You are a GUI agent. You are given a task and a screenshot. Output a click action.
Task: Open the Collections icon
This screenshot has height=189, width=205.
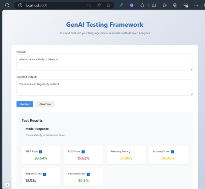[x=175, y=5]
